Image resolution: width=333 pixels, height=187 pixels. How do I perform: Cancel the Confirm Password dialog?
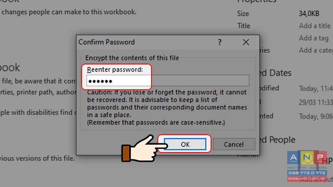234,144
